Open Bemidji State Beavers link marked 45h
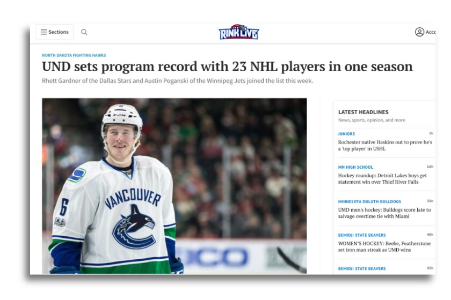This screenshot has height=300, width=451. tap(362, 269)
